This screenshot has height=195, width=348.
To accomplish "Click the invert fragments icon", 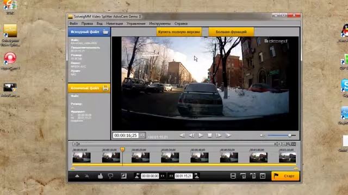I will tap(123, 176).
